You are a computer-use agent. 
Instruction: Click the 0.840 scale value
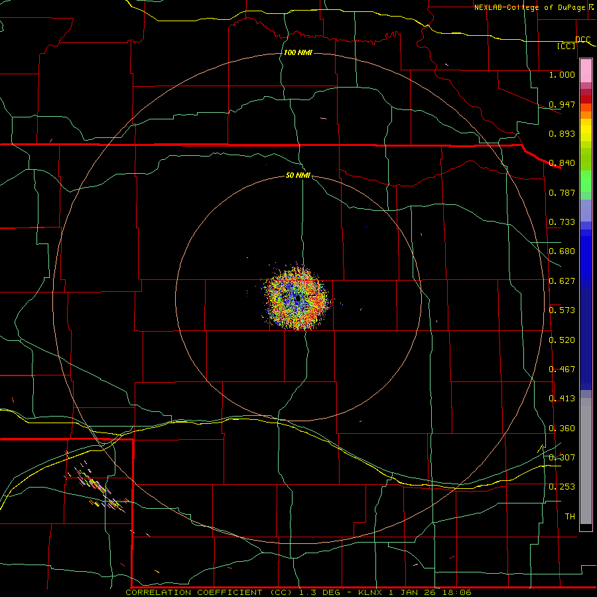[x=562, y=163]
